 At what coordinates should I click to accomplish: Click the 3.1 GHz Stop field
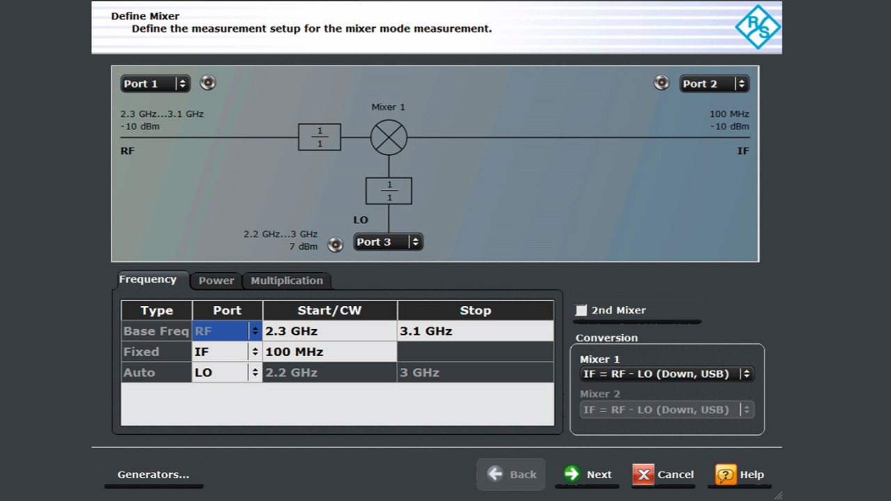click(475, 331)
